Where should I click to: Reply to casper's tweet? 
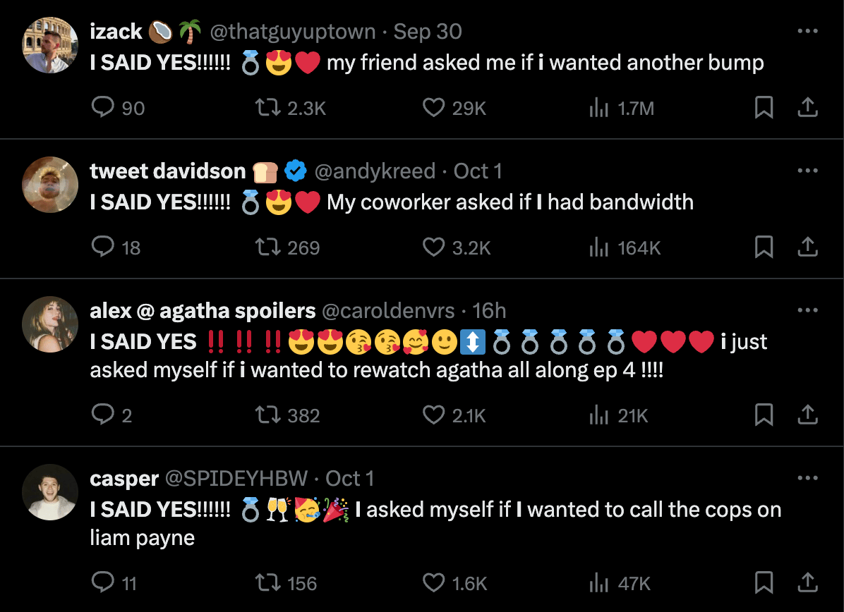(x=104, y=582)
